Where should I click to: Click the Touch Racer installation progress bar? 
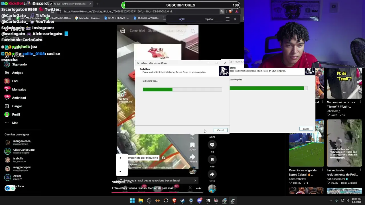pyautogui.click(x=269, y=88)
